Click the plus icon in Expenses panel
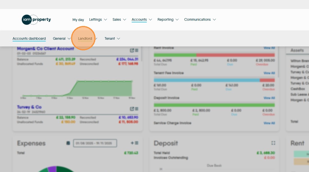Viewport: 309px width, 172px height. click(x=132, y=143)
